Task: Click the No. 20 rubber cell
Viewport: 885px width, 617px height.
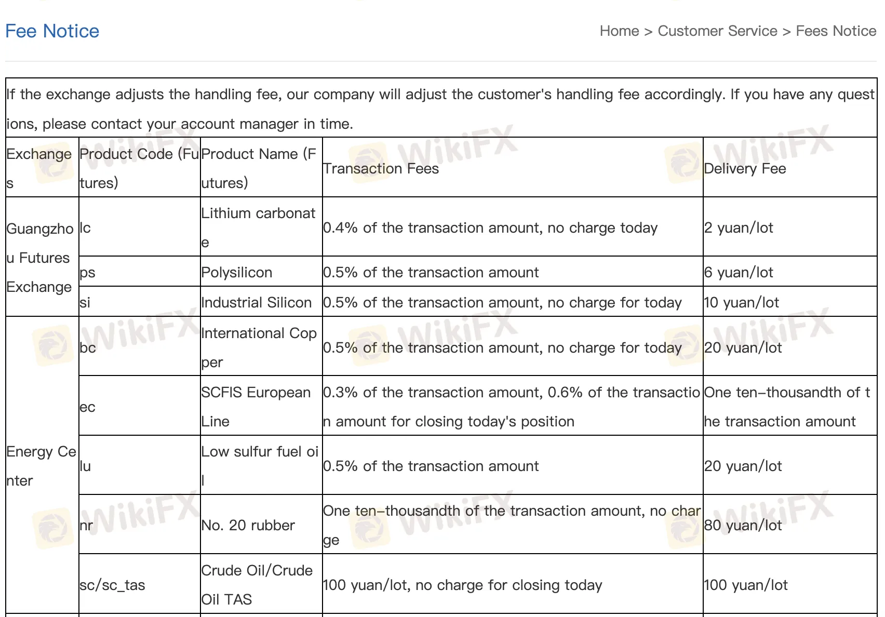Action: click(x=248, y=525)
